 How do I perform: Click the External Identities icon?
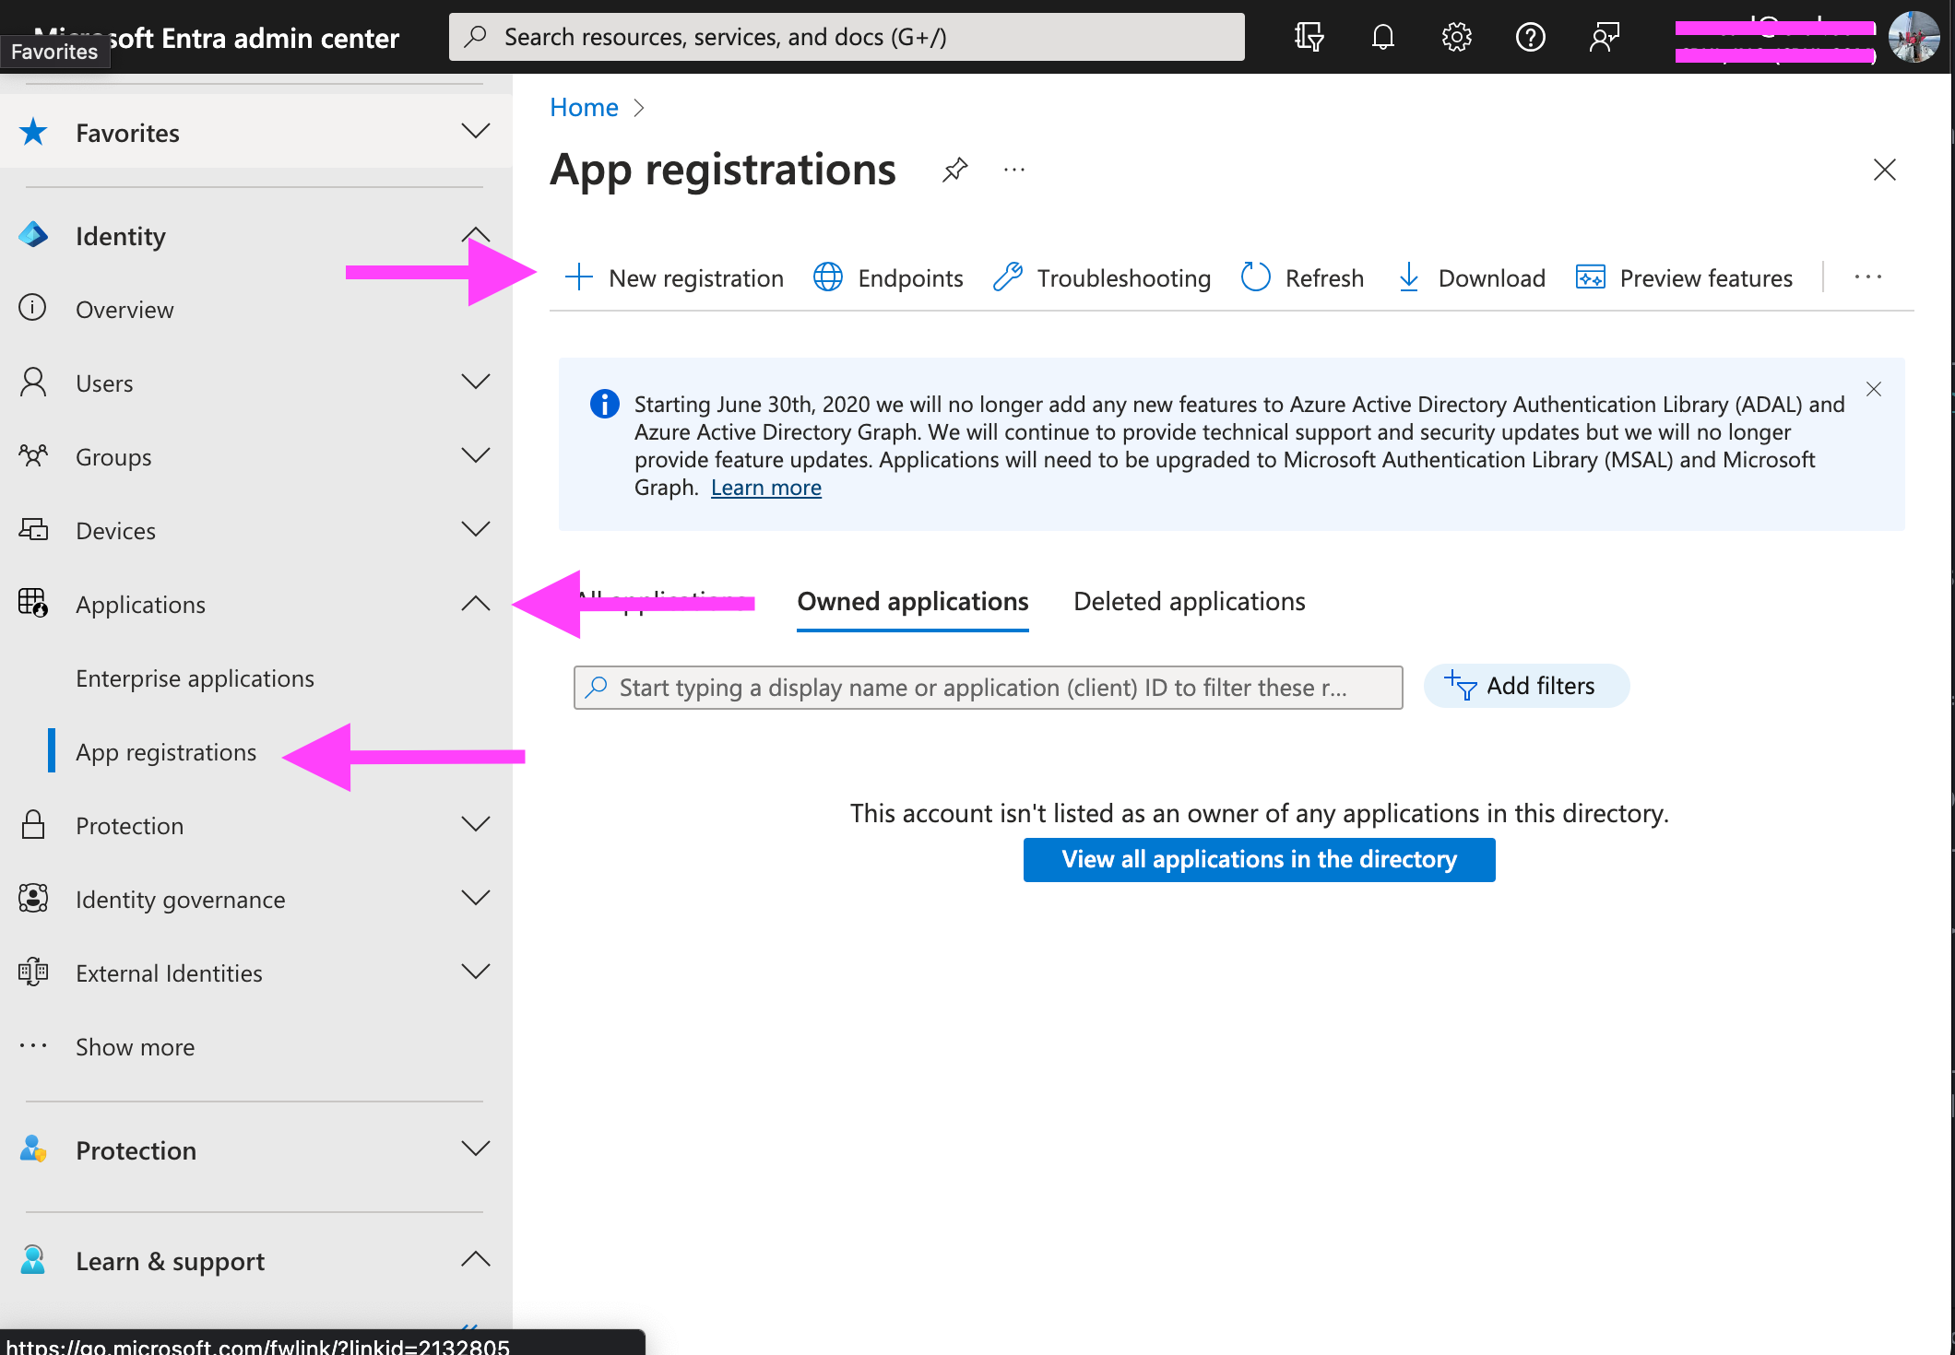pos(33,972)
